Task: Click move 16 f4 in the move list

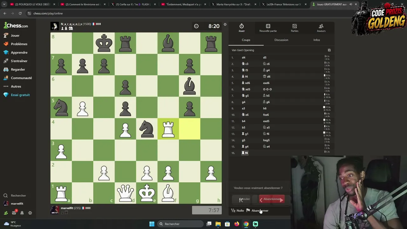Action: click(245, 153)
